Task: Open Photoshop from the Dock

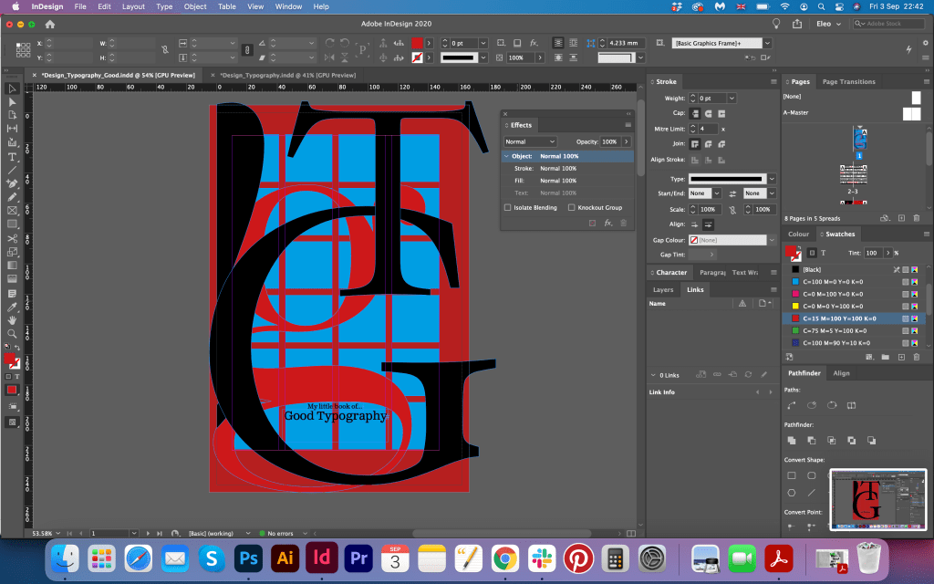Action: 246,557
